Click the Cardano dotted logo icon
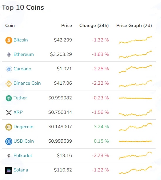This screenshot has width=161, height=180. pyautogui.click(x=9, y=69)
